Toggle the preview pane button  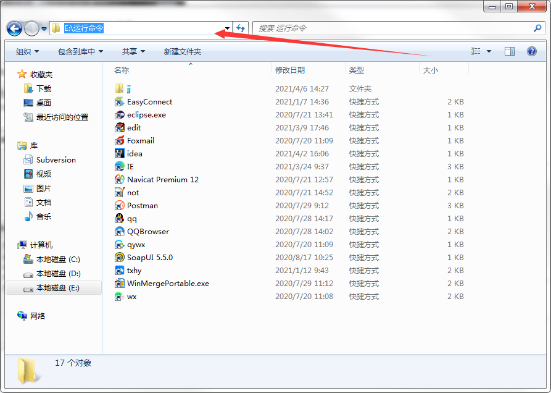pos(510,51)
